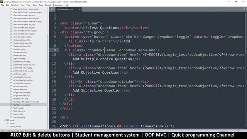The width and height of the screenshot is (247, 139).
Task: Click the file icon beside class-tab-test-edit.inc.php
Action: pyautogui.click(x=11, y=34)
